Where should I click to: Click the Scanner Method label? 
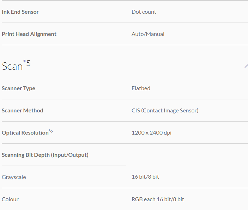tap(22, 111)
